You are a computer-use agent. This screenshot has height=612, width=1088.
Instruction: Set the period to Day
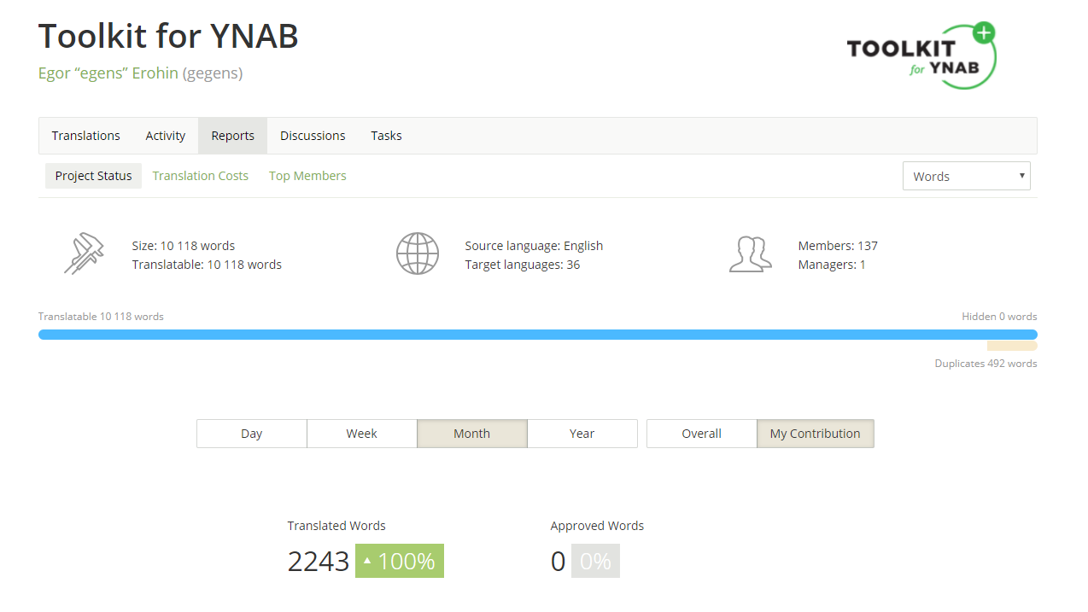[252, 434]
